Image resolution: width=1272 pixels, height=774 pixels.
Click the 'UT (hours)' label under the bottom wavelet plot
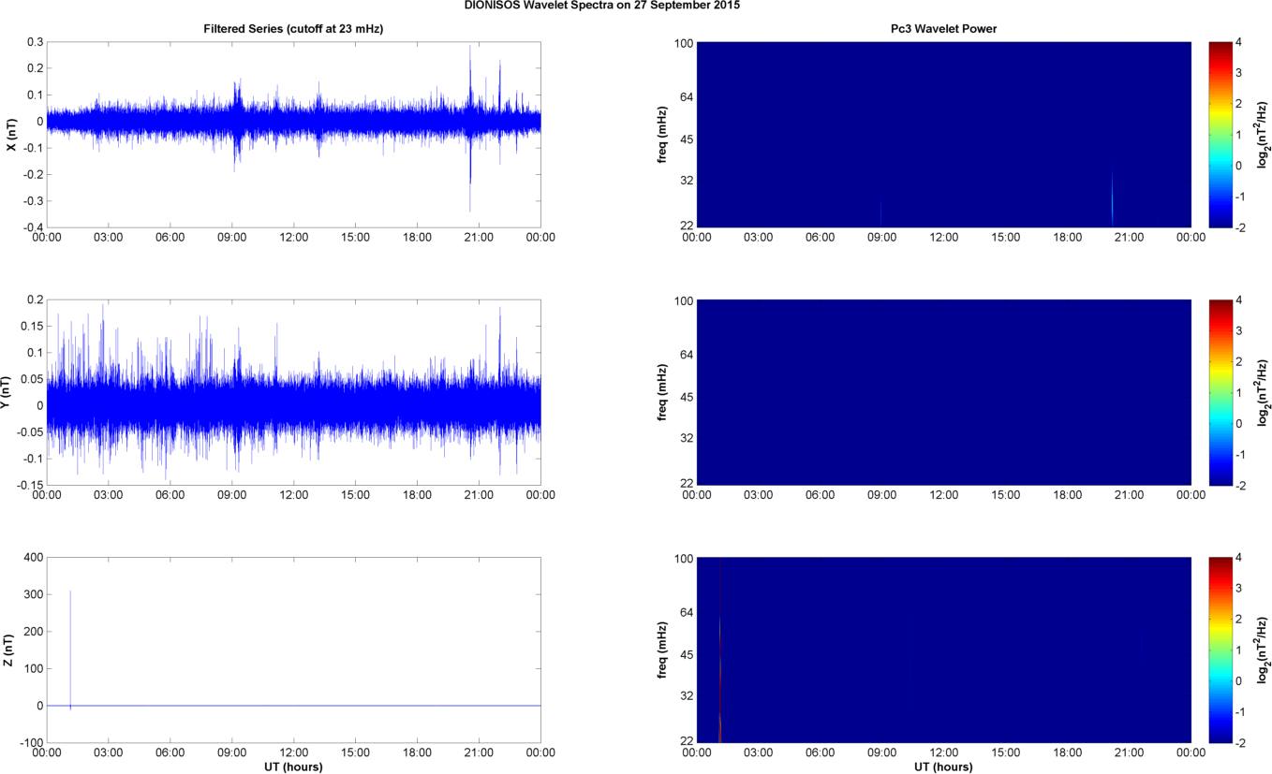click(943, 767)
